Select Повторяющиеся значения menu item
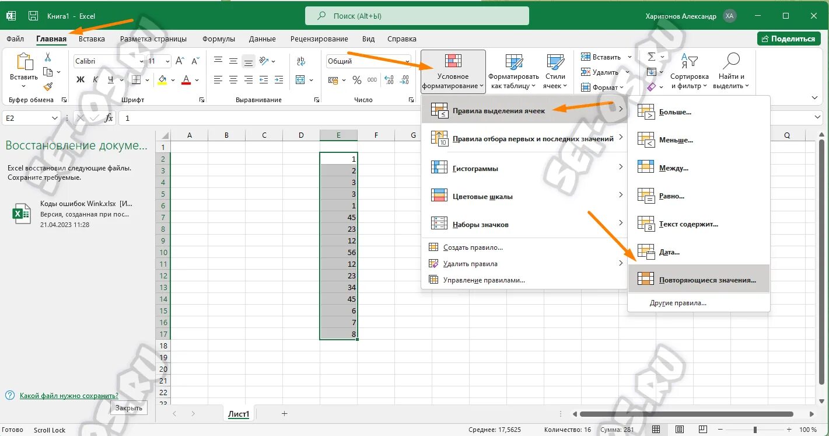The width and height of the screenshot is (829, 436). [x=699, y=280]
